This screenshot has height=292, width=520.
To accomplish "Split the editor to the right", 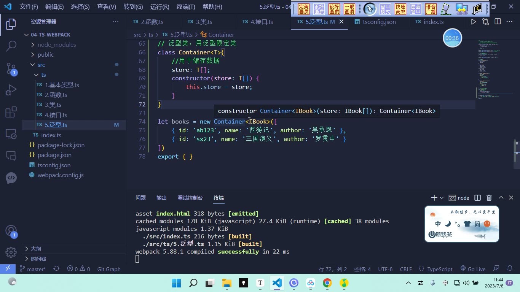I will tap(498, 22).
